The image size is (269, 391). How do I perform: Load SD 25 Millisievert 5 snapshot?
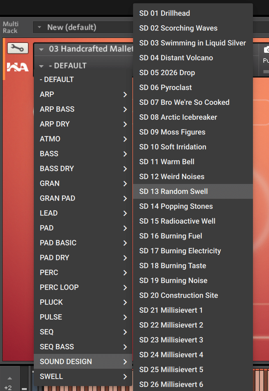(193, 369)
